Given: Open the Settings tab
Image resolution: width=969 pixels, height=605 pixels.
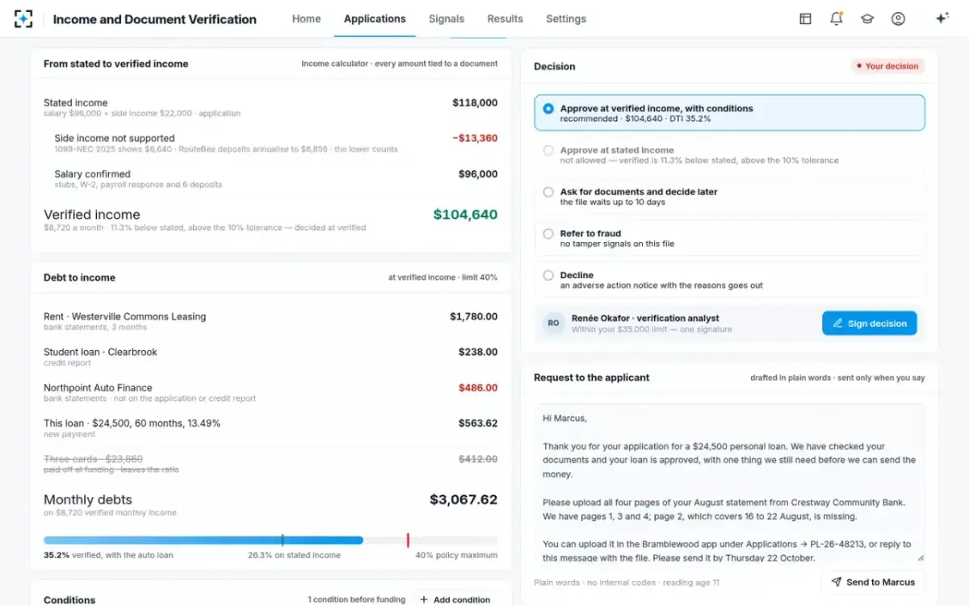Looking at the screenshot, I should click(x=566, y=19).
